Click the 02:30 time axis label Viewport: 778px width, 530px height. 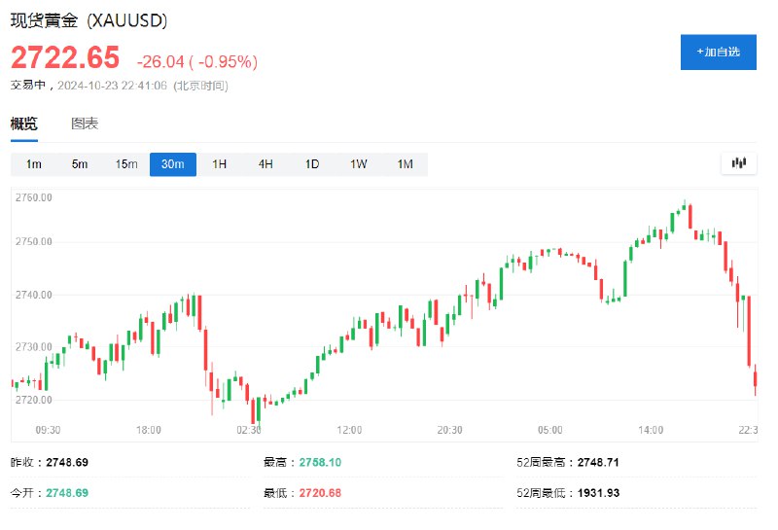[x=249, y=430]
